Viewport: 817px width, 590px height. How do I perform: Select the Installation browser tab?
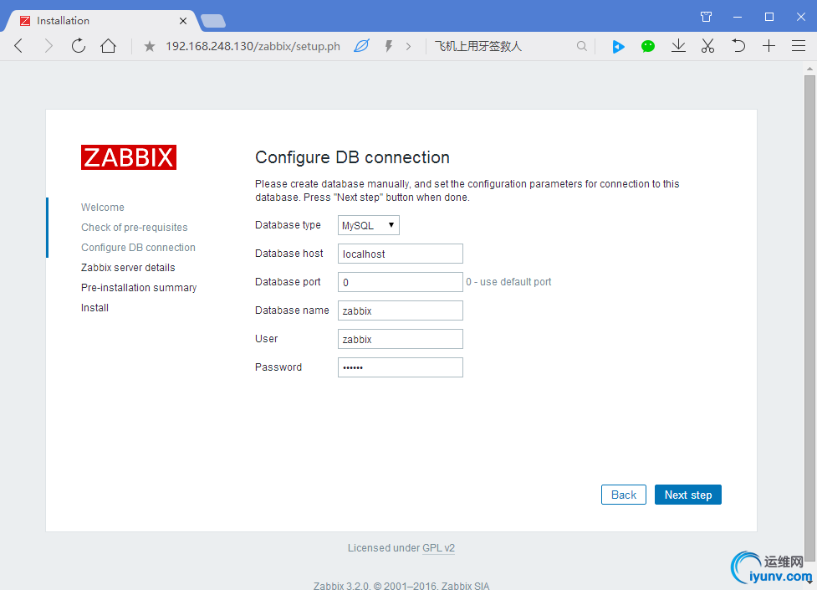[102, 21]
